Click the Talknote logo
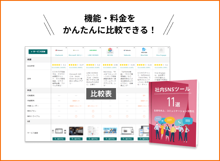 tap(127, 50)
